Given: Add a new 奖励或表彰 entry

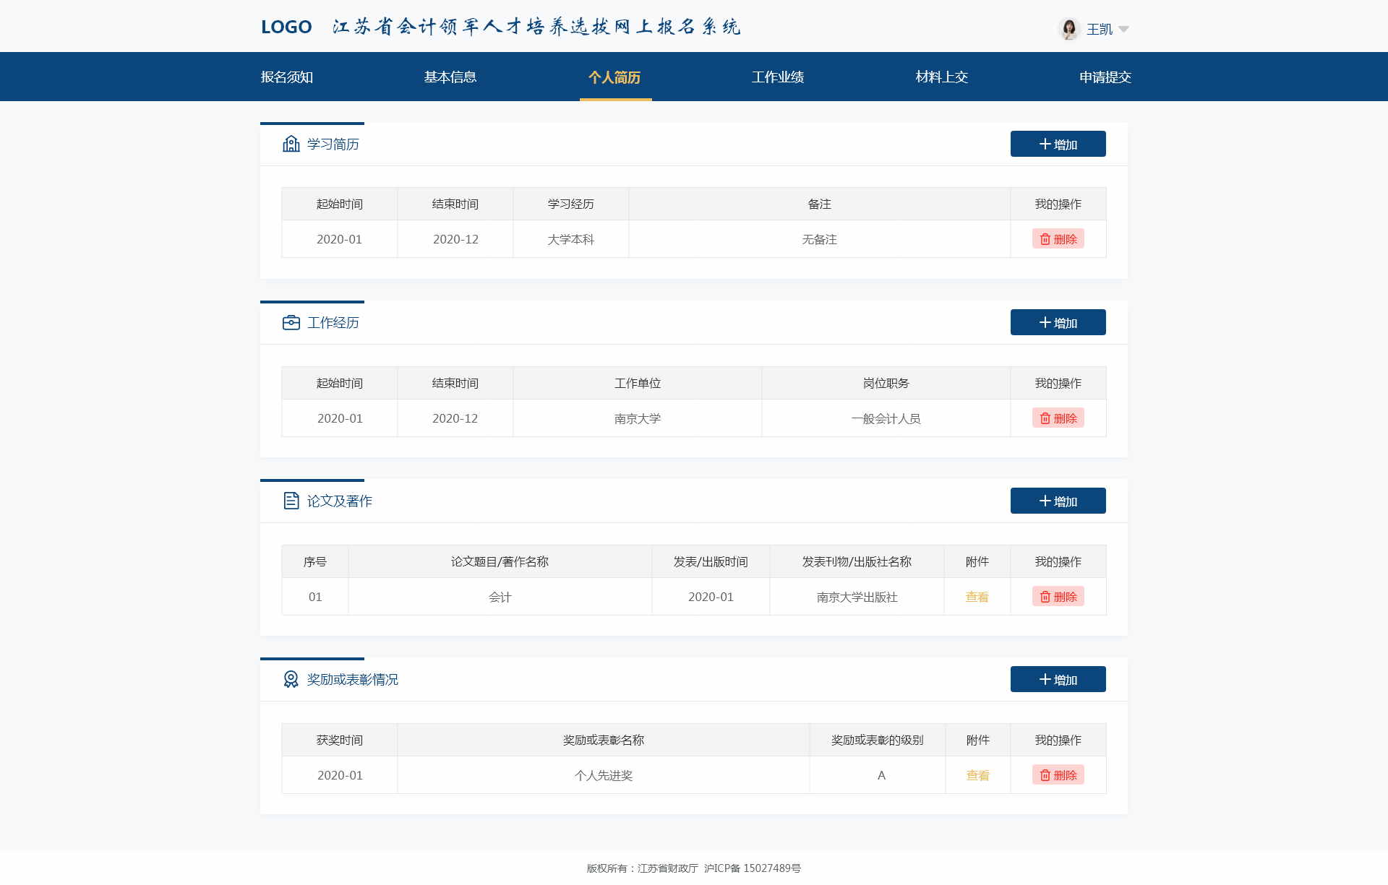Looking at the screenshot, I should click(1058, 679).
